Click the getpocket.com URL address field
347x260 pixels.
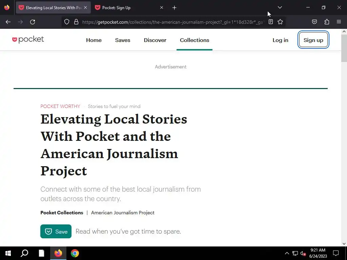click(x=172, y=22)
